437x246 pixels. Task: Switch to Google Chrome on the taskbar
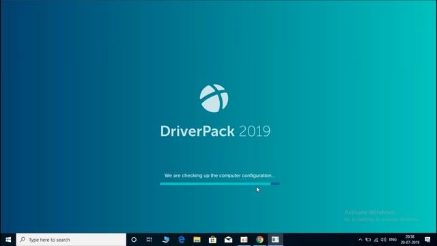coord(259,240)
